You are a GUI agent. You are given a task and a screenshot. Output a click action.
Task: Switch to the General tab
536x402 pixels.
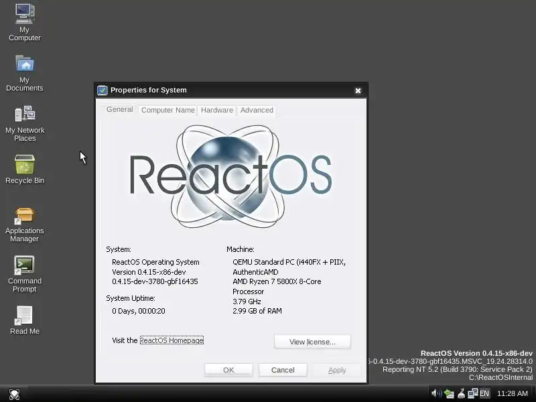[120, 109]
